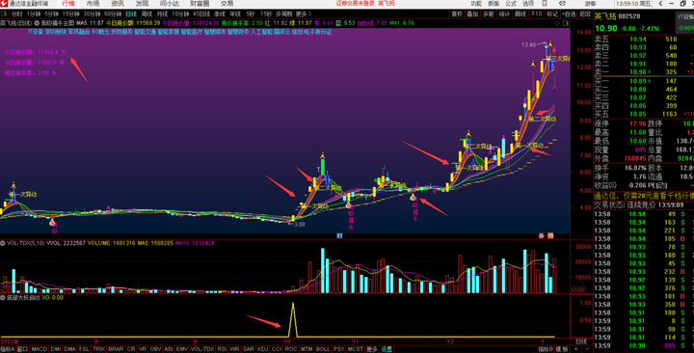Viewport: 694px width, 353px height.
Task: Select the 月线 monthly period
Action: coord(162,14)
